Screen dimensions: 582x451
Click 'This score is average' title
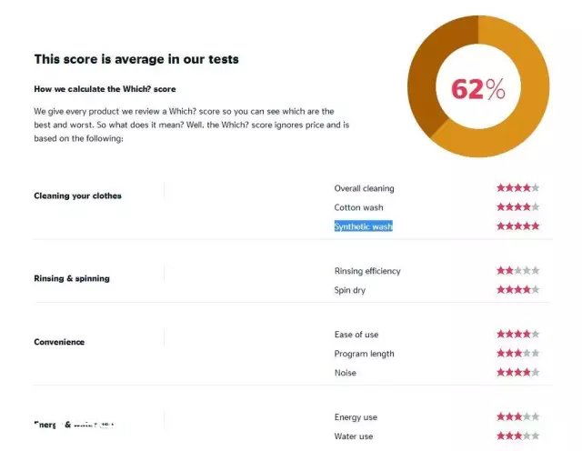click(x=136, y=59)
